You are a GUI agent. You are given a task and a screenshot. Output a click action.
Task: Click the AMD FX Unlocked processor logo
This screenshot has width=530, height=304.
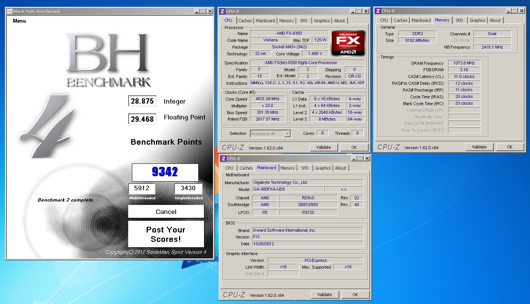[x=348, y=43]
